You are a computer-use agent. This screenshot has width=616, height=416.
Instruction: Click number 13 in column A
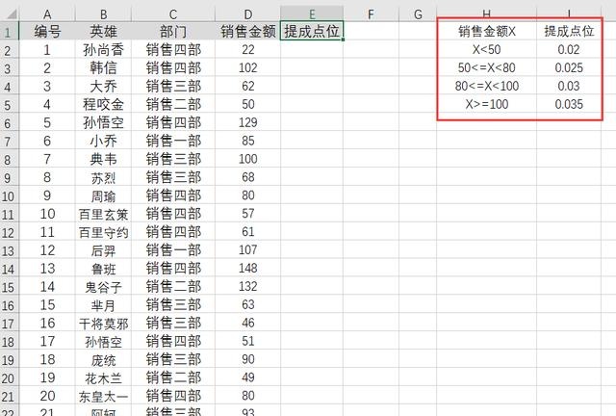click(47, 269)
